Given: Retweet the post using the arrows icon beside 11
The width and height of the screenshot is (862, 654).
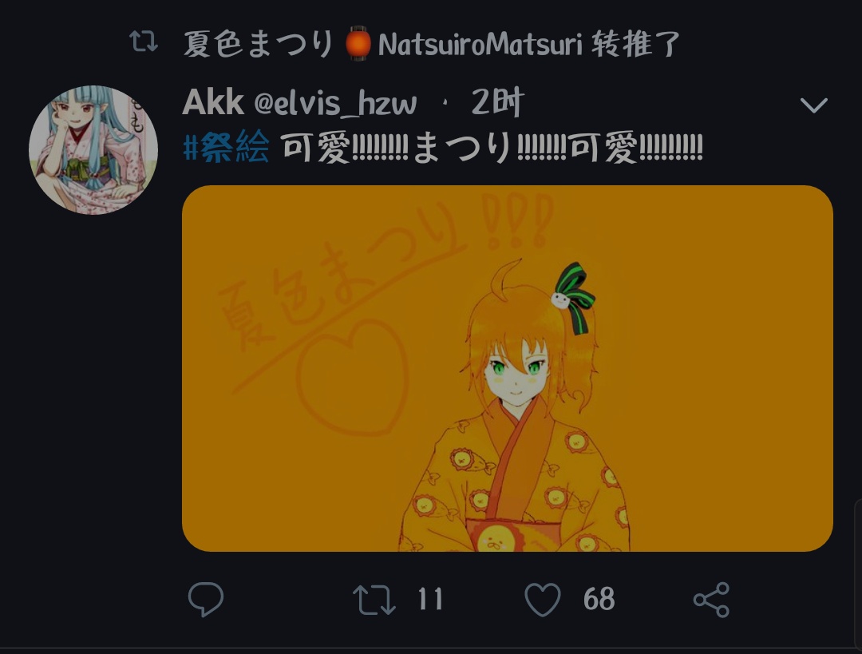Looking at the screenshot, I should coord(374,599).
